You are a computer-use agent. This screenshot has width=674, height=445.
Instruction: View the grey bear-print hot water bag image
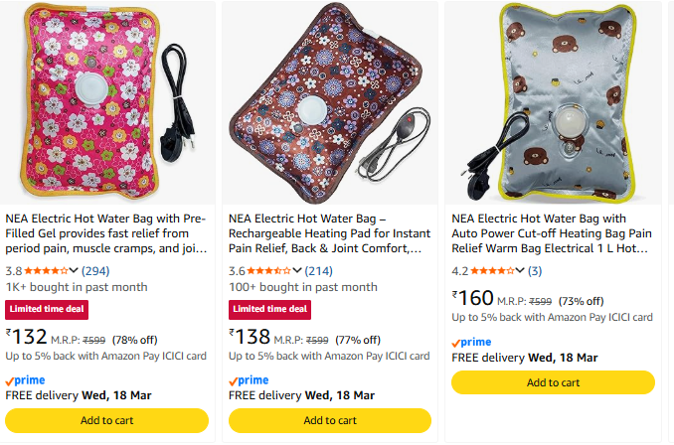coord(553,100)
